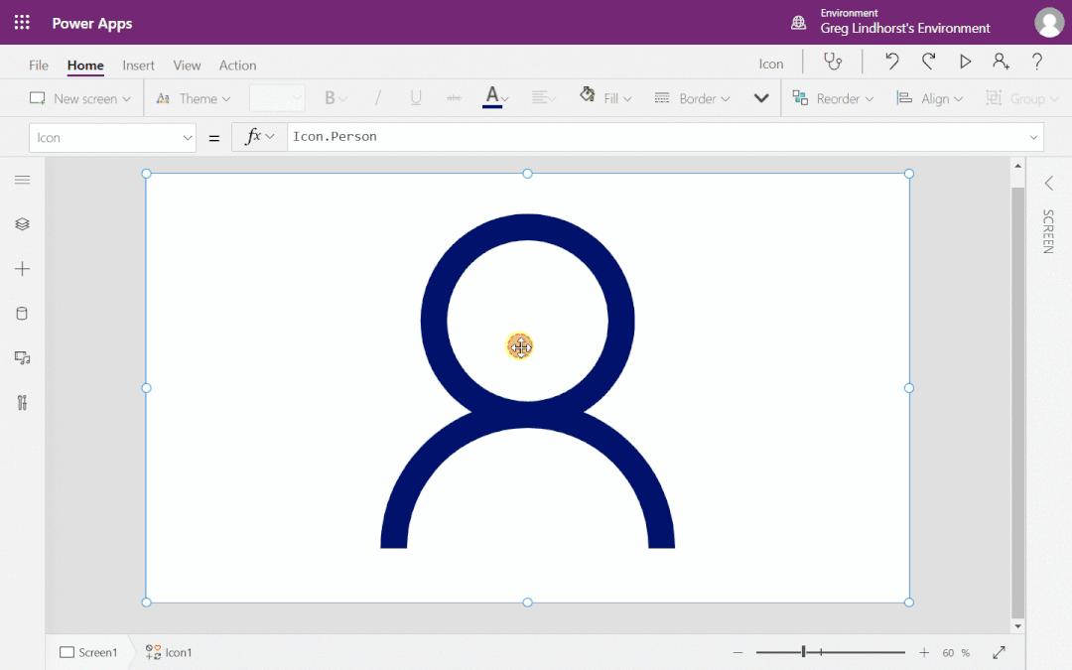The image size is (1072, 670).
Task: Click the Undo arrow icon
Action: (891, 62)
